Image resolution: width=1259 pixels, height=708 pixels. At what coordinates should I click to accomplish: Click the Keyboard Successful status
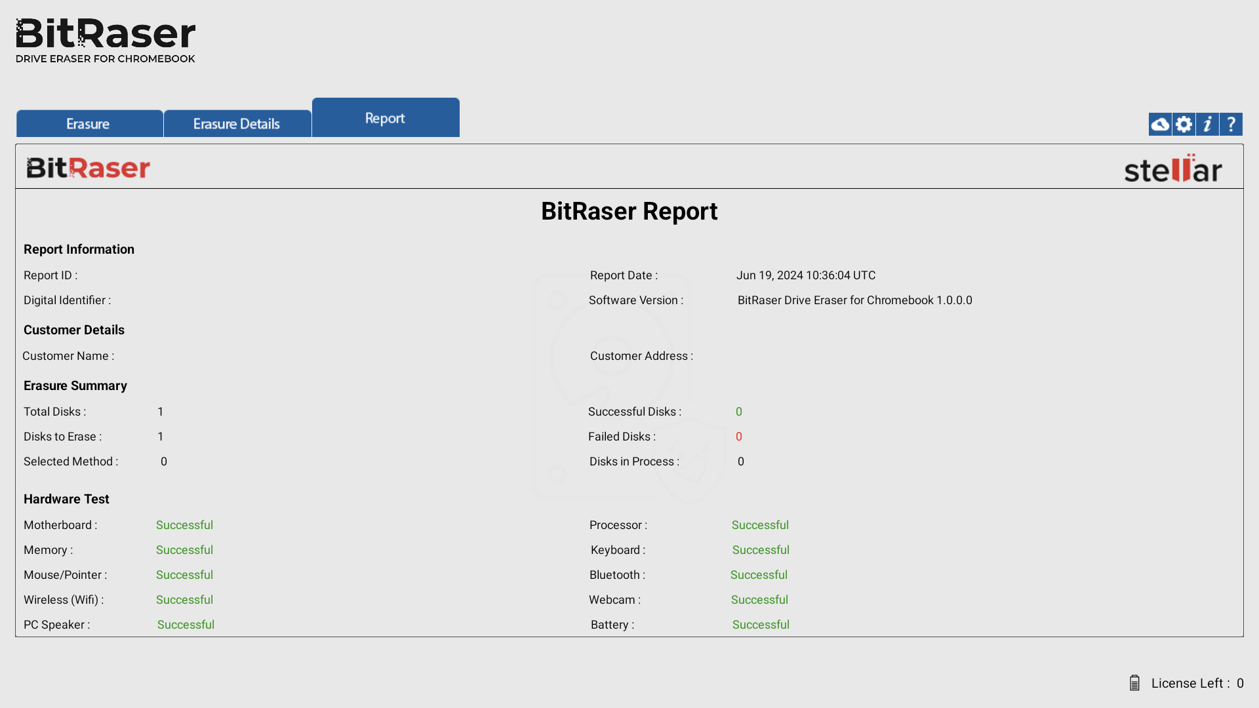click(761, 550)
